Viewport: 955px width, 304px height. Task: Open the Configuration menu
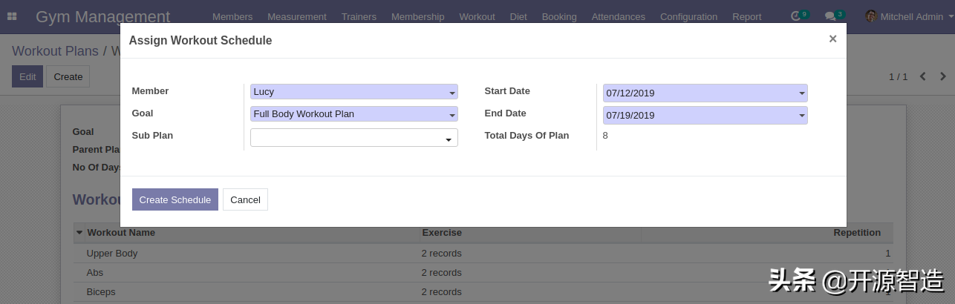click(688, 16)
